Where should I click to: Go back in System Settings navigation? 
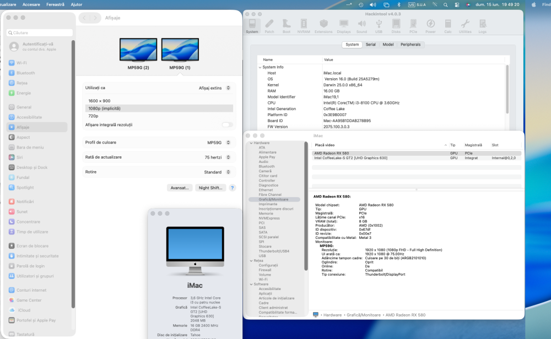(x=84, y=18)
